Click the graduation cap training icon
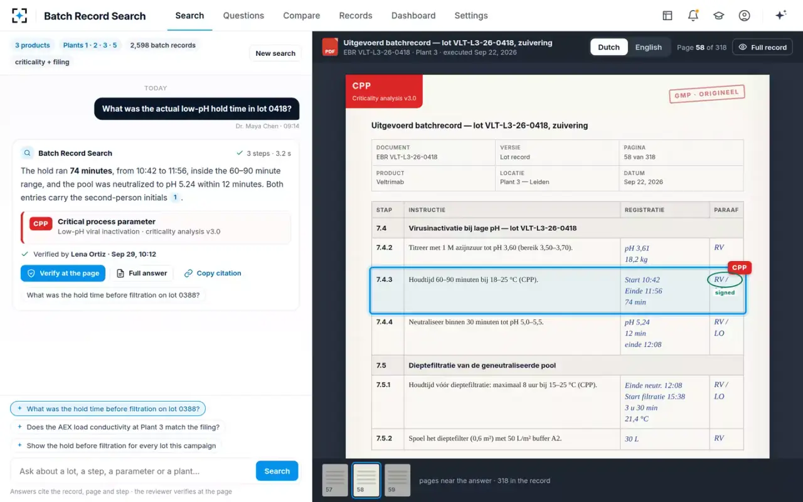The width and height of the screenshot is (803, 502). click(x=719, y=16)
